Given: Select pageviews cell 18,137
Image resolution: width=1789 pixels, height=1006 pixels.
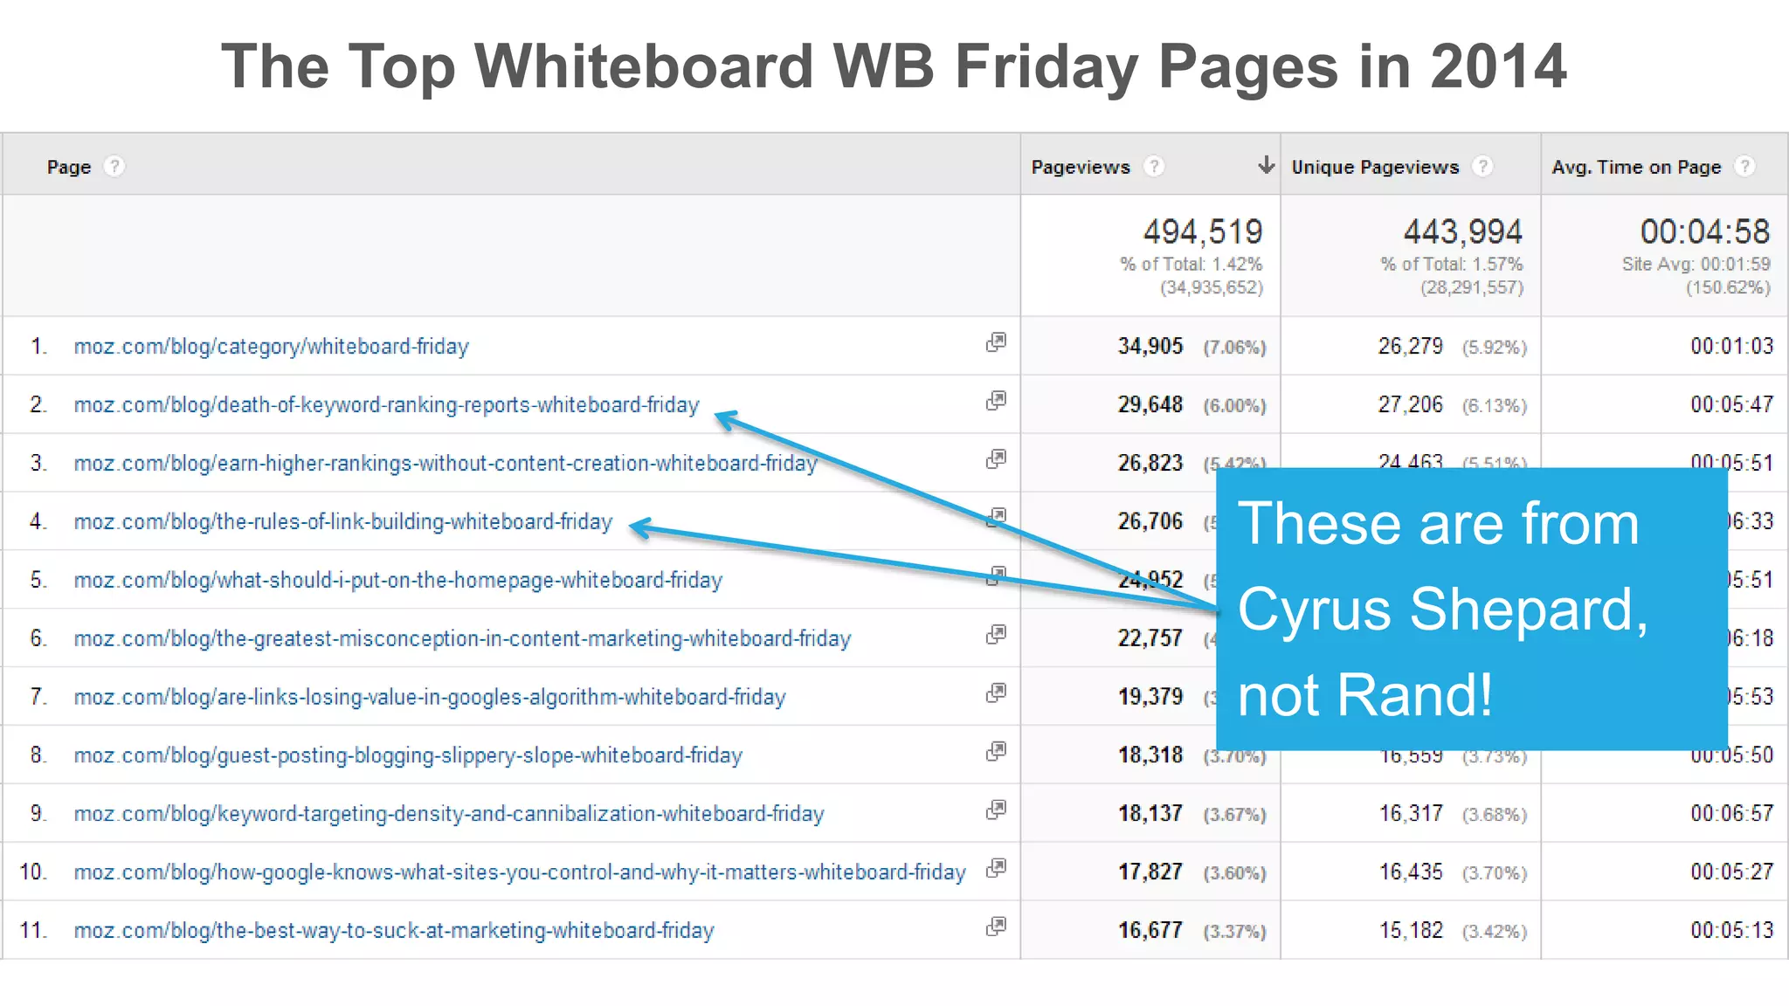Looking at the screenshot, I should pos(1150,814).
